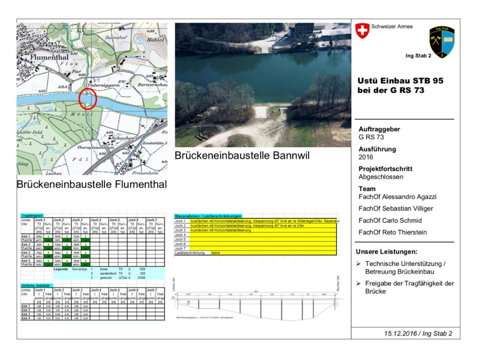This screenshot has width=477, height=357.
Task: Click the Brückeneinbaustelle Bannwil caption
Action: tap(242, 156)
